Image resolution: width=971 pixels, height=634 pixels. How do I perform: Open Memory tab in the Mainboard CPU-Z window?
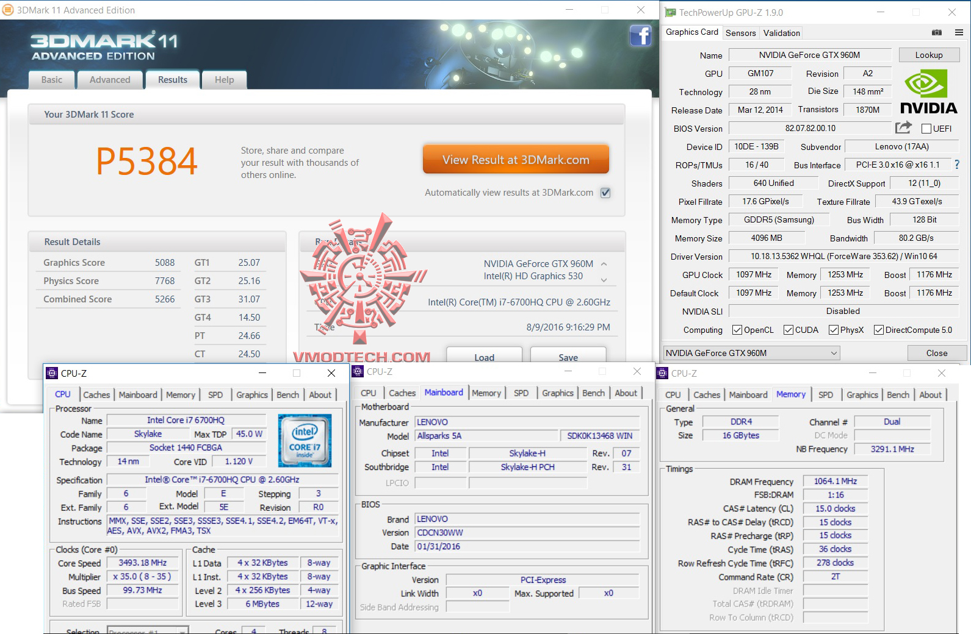486,393
